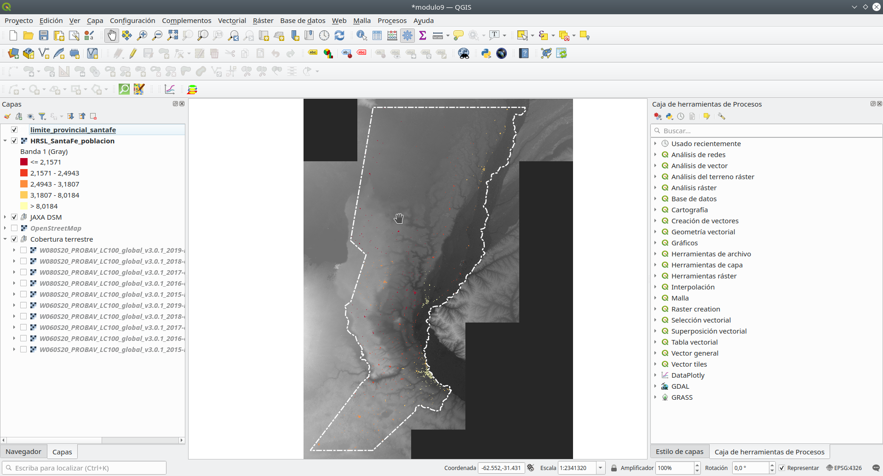
Task: Click Toggle Editing pencil icon
Action: coord(133,53)
